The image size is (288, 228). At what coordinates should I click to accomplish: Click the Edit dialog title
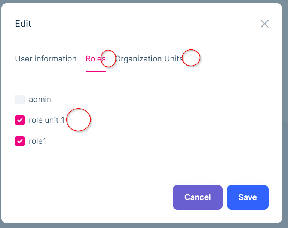[23, 24]
